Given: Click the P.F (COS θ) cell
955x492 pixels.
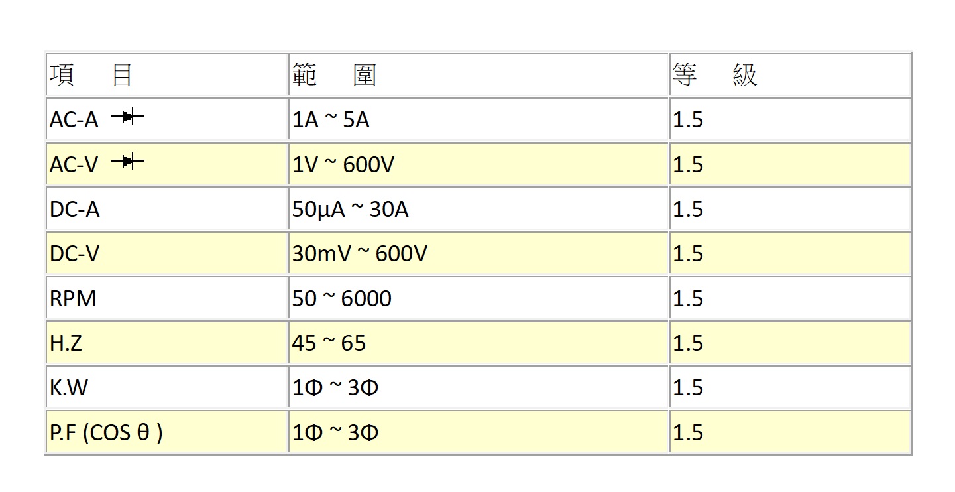Looking at the screenshot, I should 167,432.
